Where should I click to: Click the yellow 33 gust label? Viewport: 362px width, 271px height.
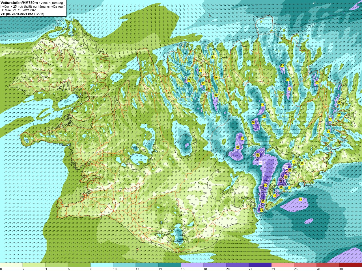[258, 155]
